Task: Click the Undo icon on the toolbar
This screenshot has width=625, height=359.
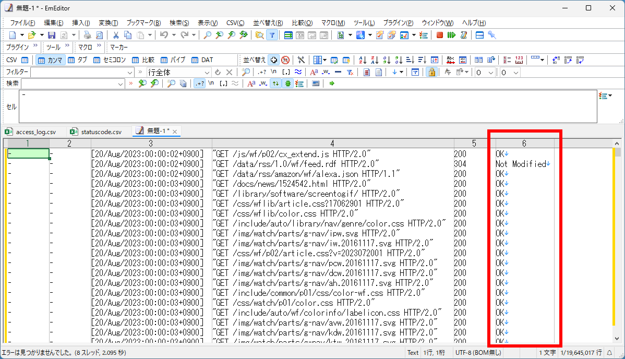Action: (164, 34)
